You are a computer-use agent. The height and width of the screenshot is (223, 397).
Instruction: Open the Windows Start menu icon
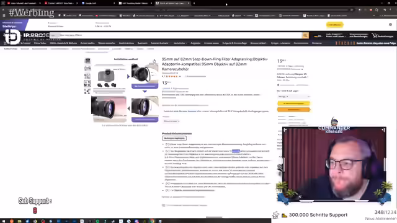click(x=4, y=221)
